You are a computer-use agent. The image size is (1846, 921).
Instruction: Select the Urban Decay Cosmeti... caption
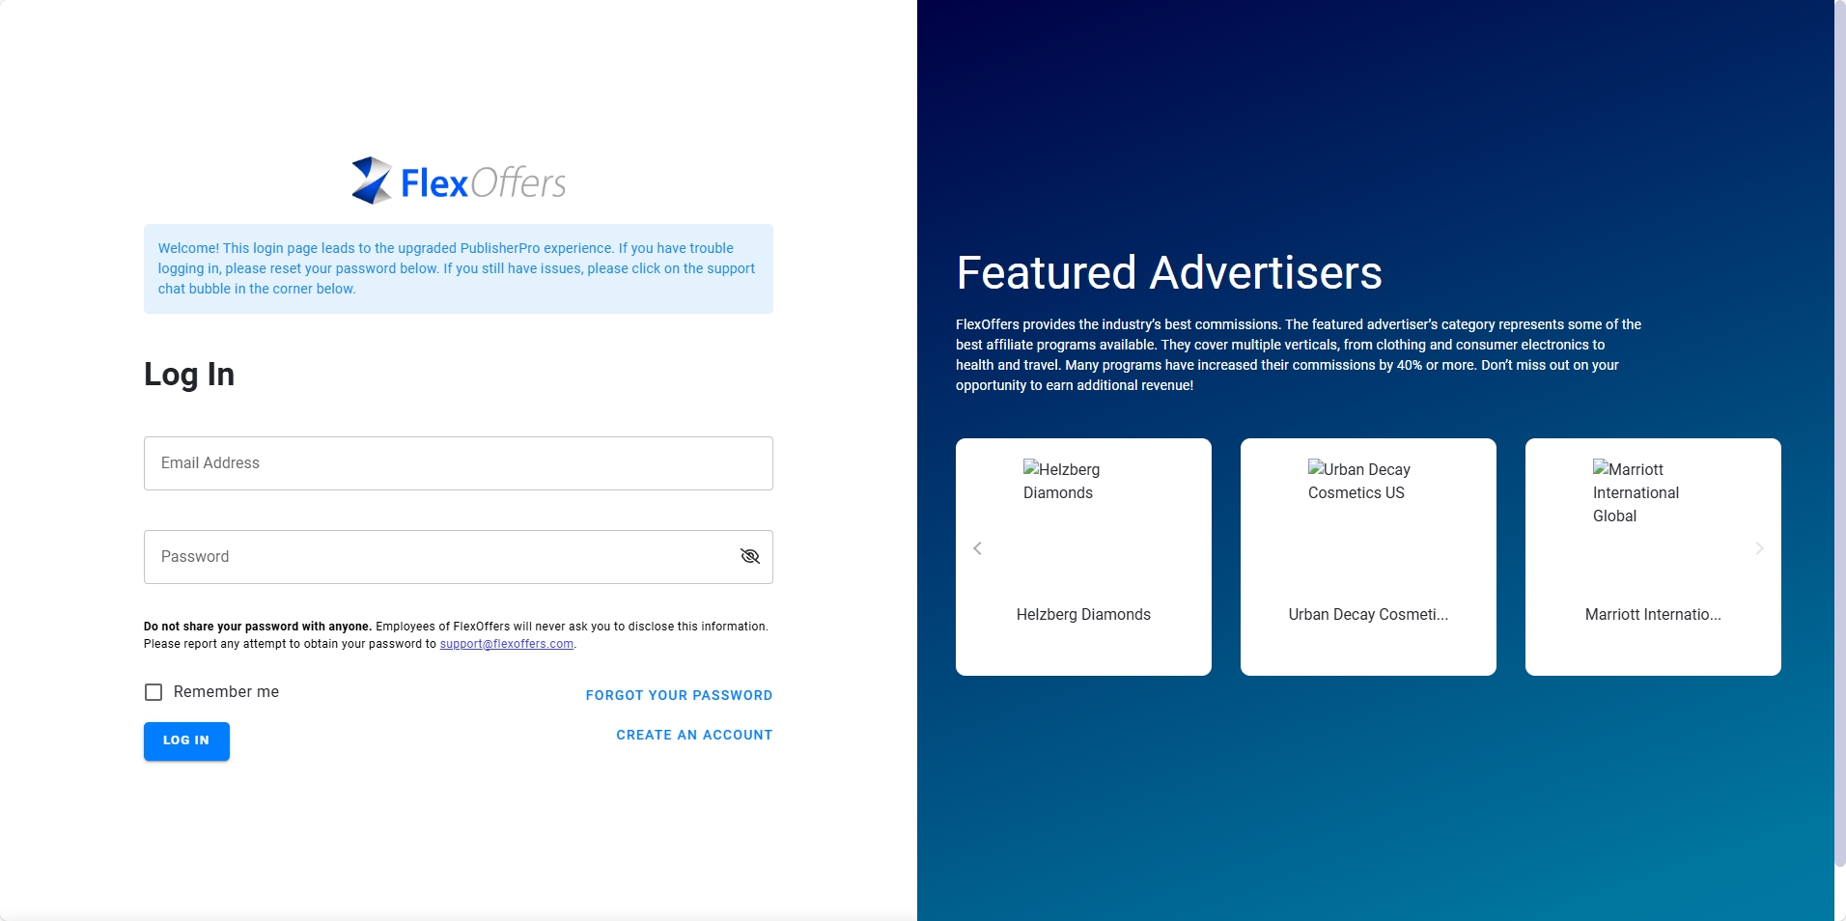tap(1368, 615)
